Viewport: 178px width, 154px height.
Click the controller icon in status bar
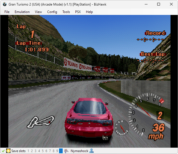coord(66,151)
